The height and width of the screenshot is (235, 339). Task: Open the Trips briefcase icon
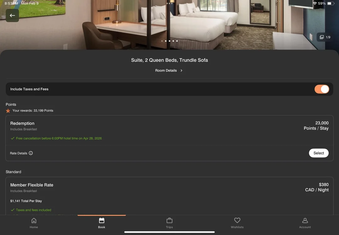coord(169,221)
